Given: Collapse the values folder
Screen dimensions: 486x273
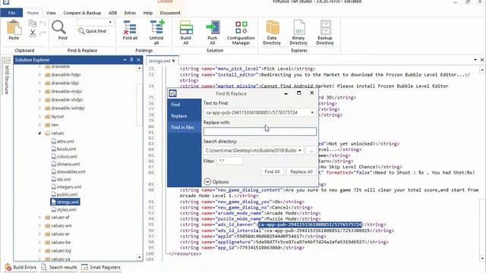Looking at the screenshot, I should pyautogui.click(x=39, y=133).
